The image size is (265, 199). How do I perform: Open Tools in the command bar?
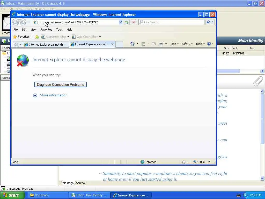coord(200,44)
